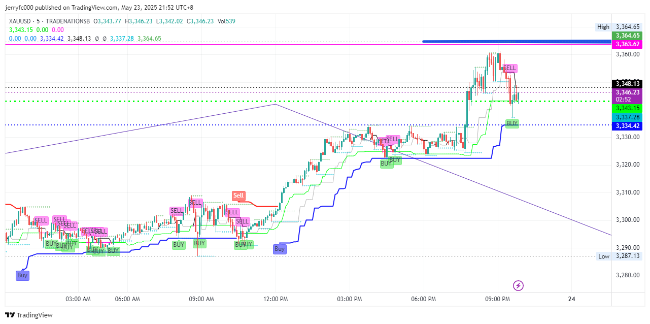The image size is (650, 324).
Task: Click the 24 date label on time axis
Action: 572,300
